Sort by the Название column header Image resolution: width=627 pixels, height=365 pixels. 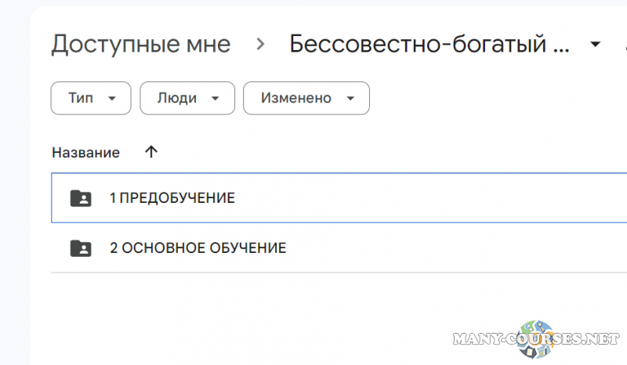(85, 153)
